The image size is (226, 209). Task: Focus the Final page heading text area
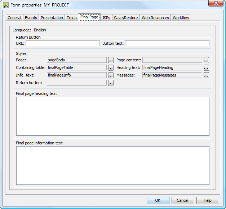(113, 116)
